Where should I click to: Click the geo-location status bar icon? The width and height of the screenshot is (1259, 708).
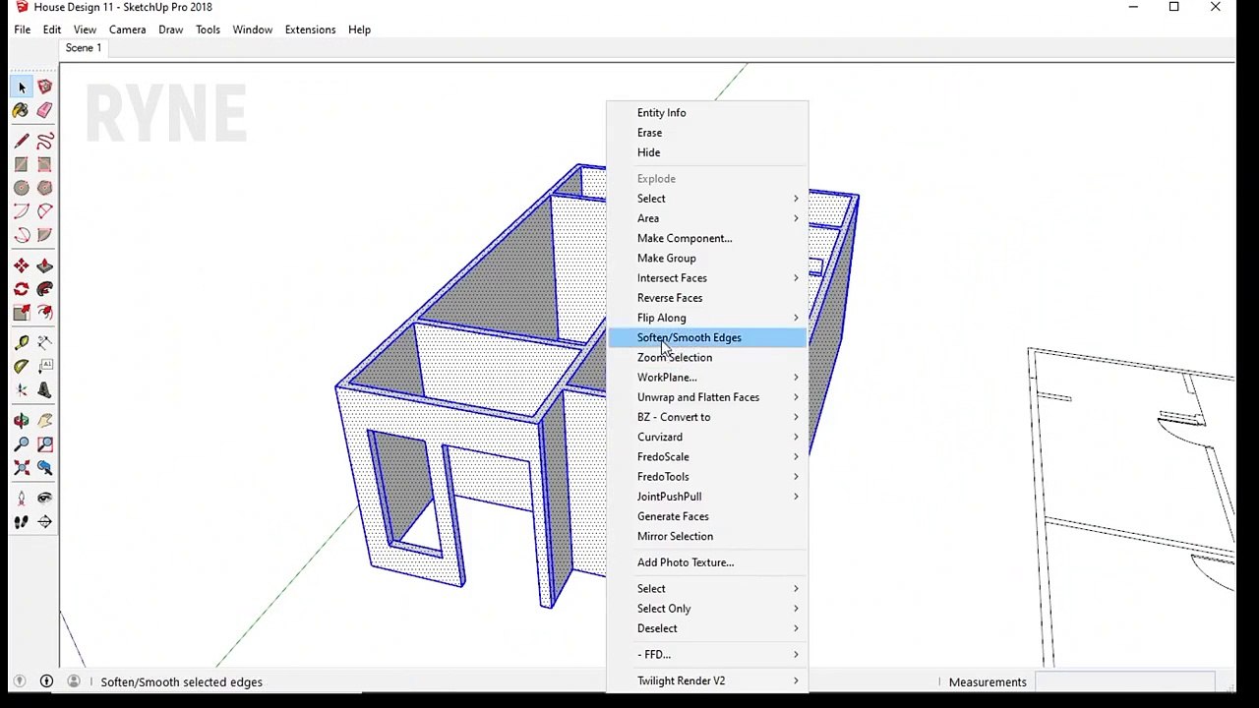19,681
